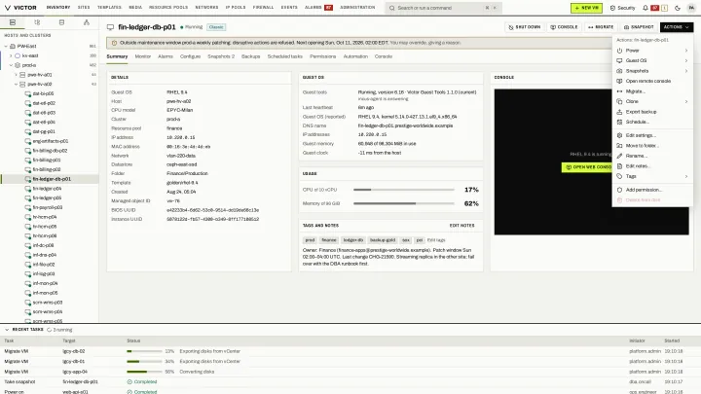The image size is (701, 394).
Task: Open Alarms in top navigation
Action: pyautogui.click(x=318, y=8)
